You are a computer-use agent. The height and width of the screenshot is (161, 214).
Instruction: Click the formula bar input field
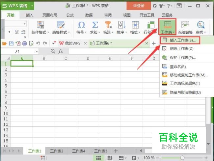[114, 51]
